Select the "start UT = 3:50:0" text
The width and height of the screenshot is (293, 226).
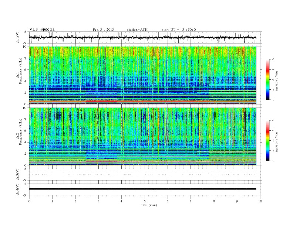tap(179, 30)
